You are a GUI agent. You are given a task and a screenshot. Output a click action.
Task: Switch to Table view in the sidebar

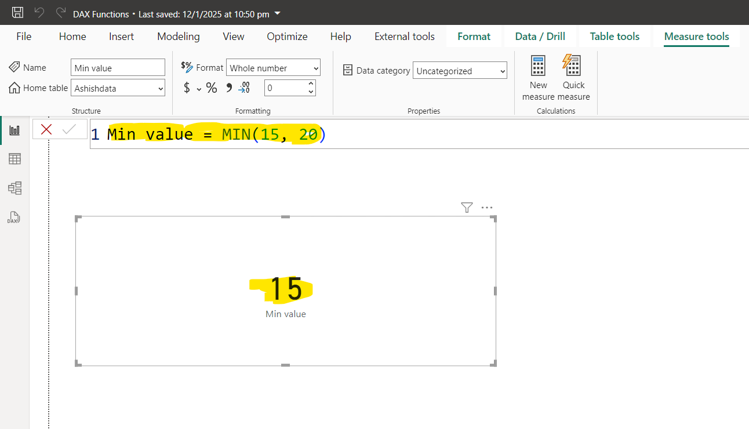pyautogui.click(x=14, y=159)
